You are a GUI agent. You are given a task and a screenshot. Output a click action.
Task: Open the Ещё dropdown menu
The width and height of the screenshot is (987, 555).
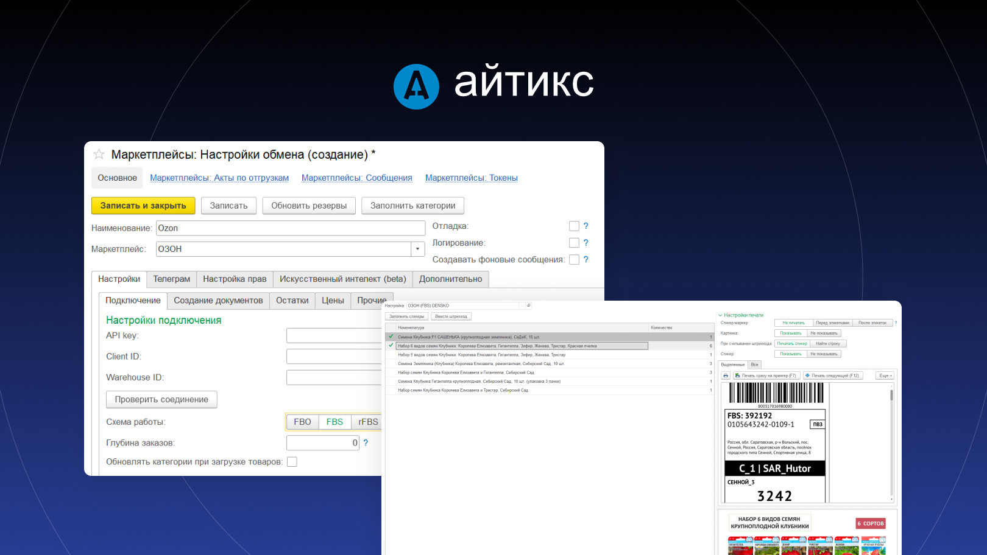click(884, 375)
